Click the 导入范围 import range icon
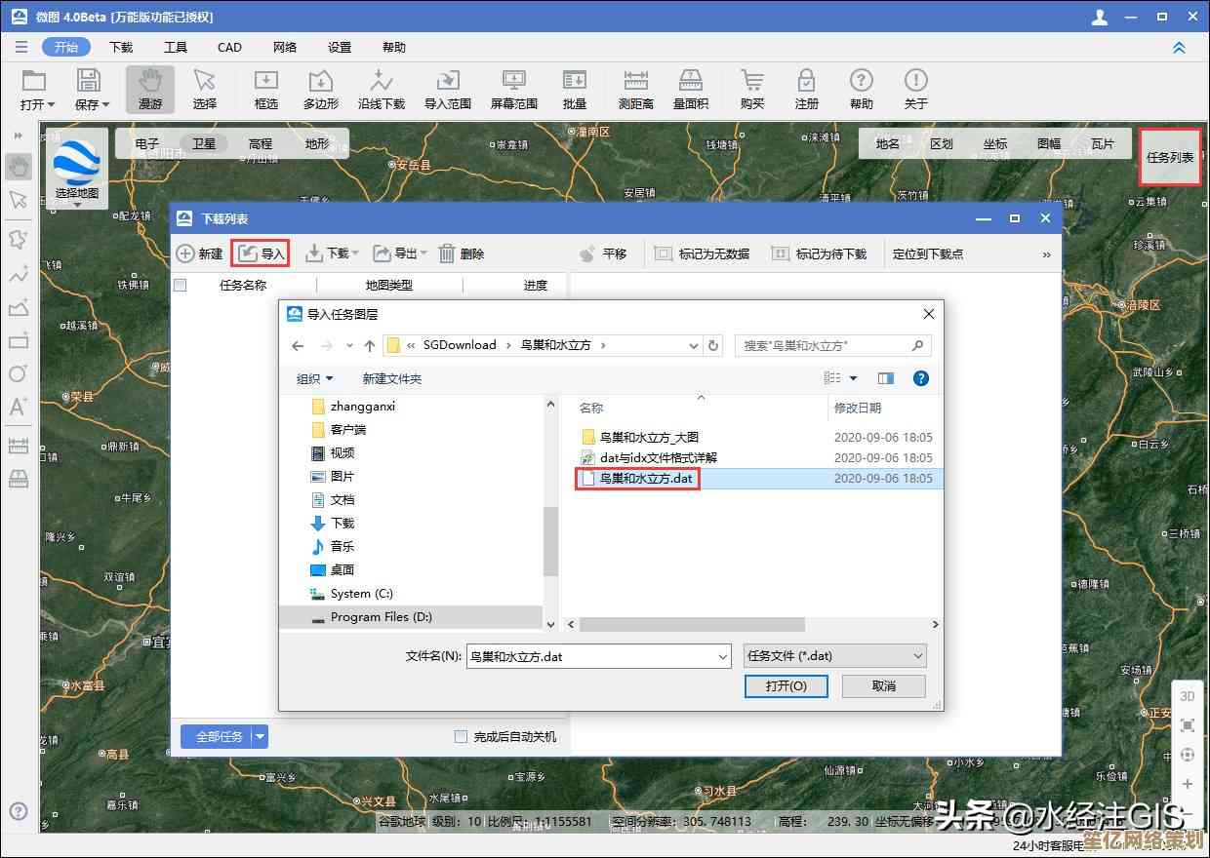1210x858 pixels. (x=447, y=89)
